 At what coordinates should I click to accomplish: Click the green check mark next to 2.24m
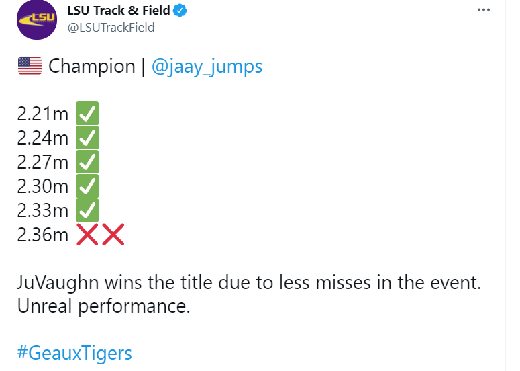pyautogui.click(x=87, y=138)
